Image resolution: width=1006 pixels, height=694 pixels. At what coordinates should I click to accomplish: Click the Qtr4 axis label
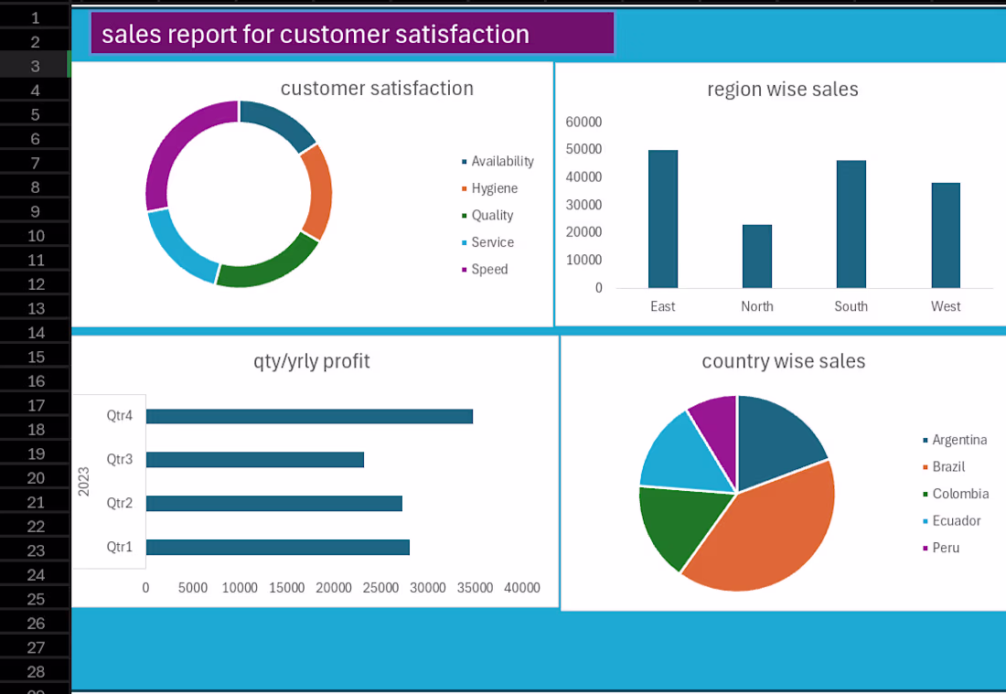pyautogui.click(x=119, y=416)
